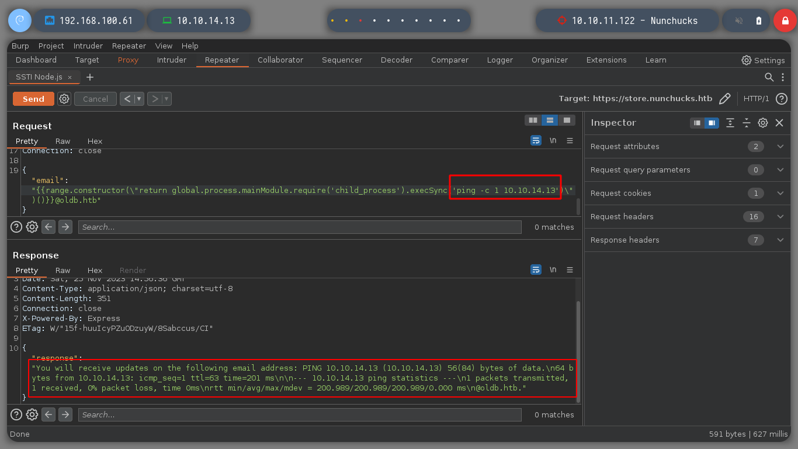Open forward history dropdown arrow

(x=167, y=99)
